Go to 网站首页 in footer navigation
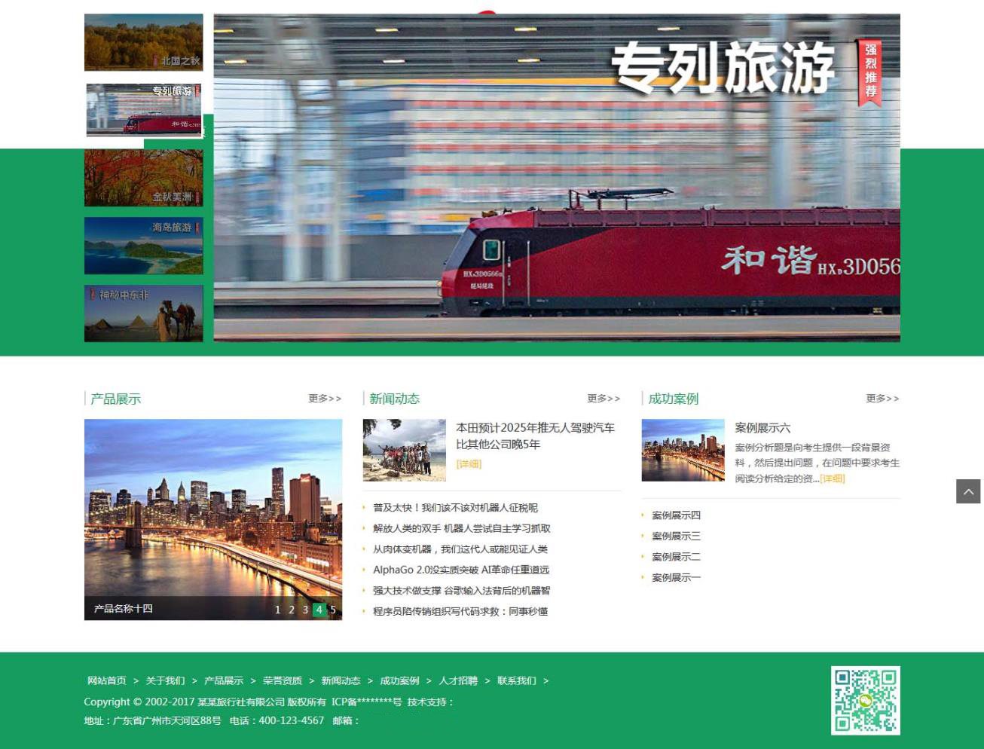The width and height of the screenshot is (984, 749). coord(107,680)
